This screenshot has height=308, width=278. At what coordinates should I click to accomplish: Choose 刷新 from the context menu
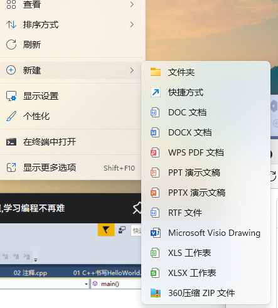(x=71, y=45)
